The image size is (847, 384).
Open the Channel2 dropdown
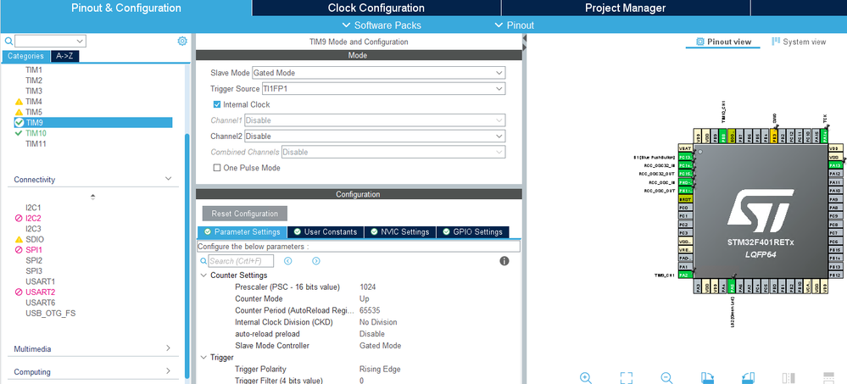[375, 136]
